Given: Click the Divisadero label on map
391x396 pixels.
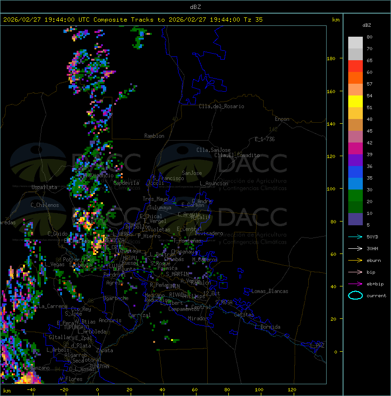Looking at the screenshot, I should [209, 233].
